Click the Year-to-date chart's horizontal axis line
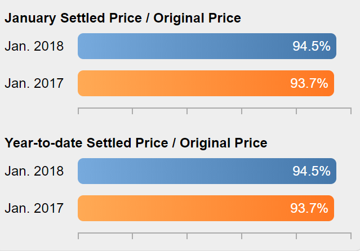This screenshot has height=251, width=360. coord(215,233)
